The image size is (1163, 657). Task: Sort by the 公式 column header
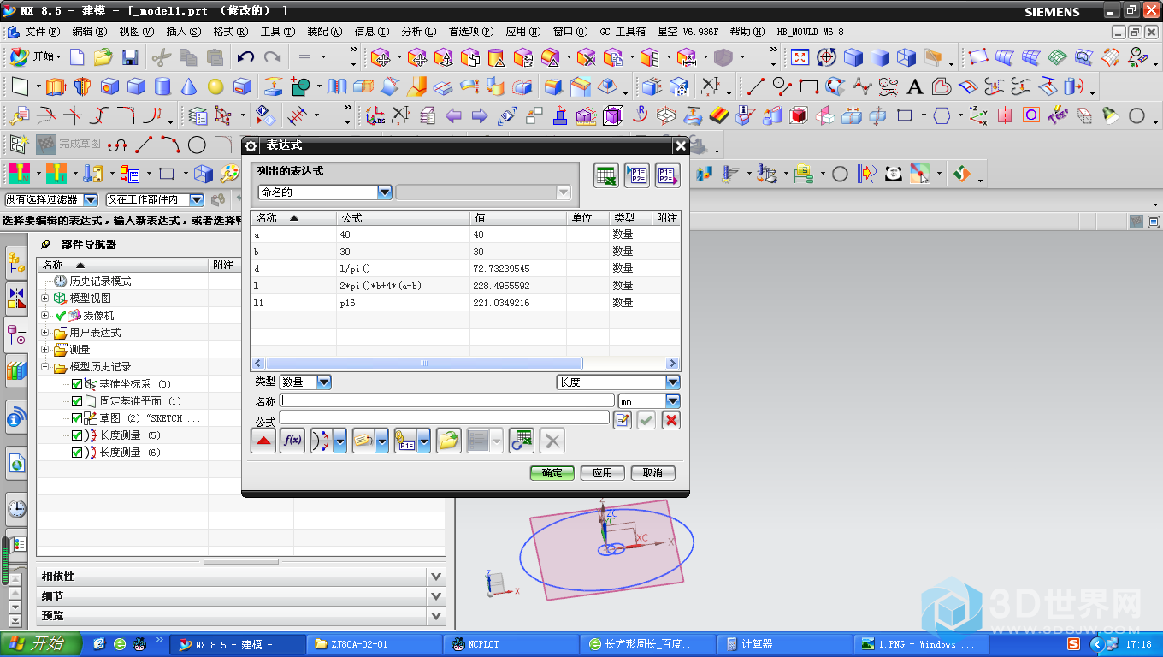pyautogui.click(x=403, y=218)
